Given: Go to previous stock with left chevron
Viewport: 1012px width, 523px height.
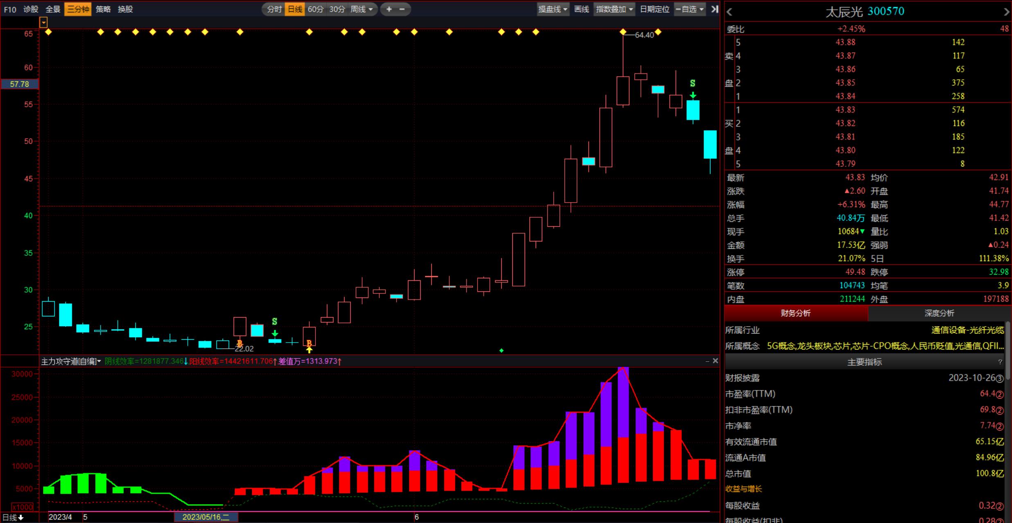Looking at the screenshot, I should coord(729,12).
